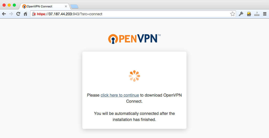Click the orange loading spinner
Image resolution: width=269 pixels, height=138 pixels.
[134, 76]
